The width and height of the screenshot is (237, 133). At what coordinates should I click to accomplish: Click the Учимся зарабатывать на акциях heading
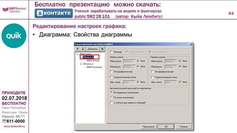pos(118,11)
